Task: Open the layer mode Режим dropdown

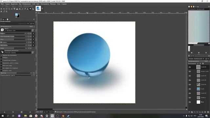Action: pos(197,59)
